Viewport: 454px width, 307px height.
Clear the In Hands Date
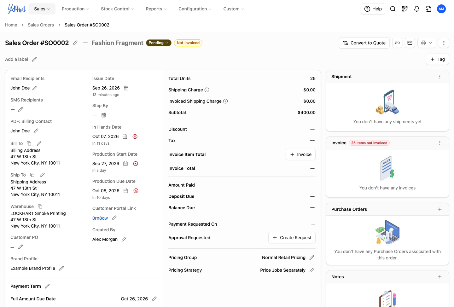tap(135, 136)
